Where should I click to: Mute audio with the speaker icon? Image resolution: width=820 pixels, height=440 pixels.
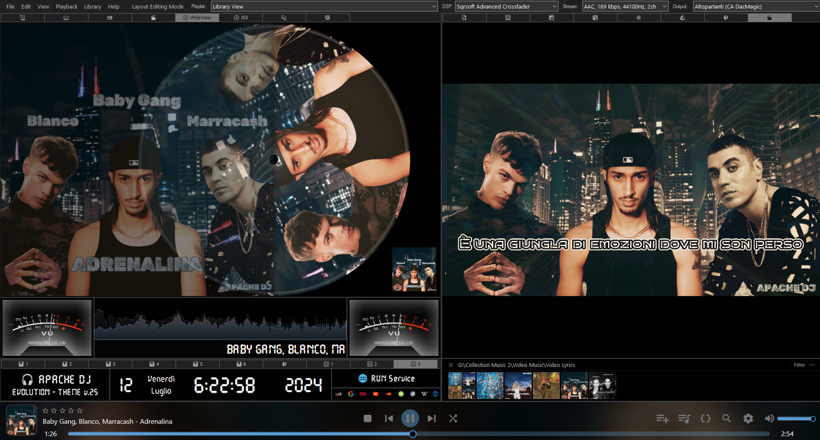click(769, 418)
